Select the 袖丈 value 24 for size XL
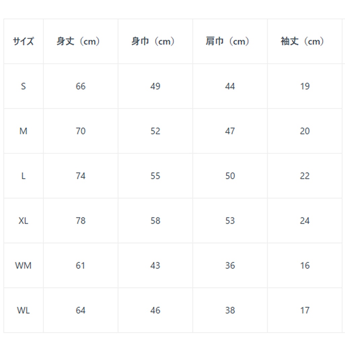345x345 pixels. point(305,221)
